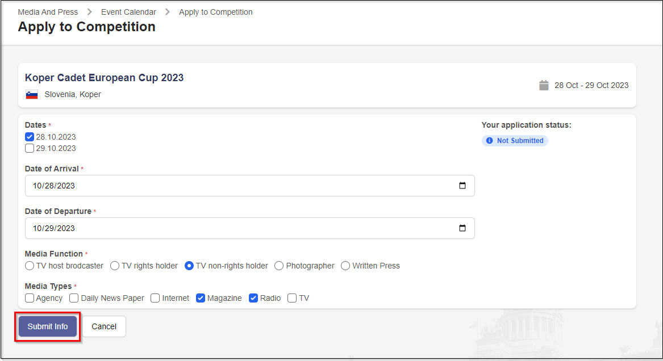Image resolution: width=663 pixels, height=361 pixels.
Task: Open the Date of Arrival calendar picker icon
Action: tap(462, 186)
